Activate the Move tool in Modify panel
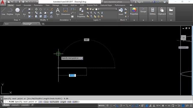The height and width of the screenshot is (108, 193). [x=36, y=9]
